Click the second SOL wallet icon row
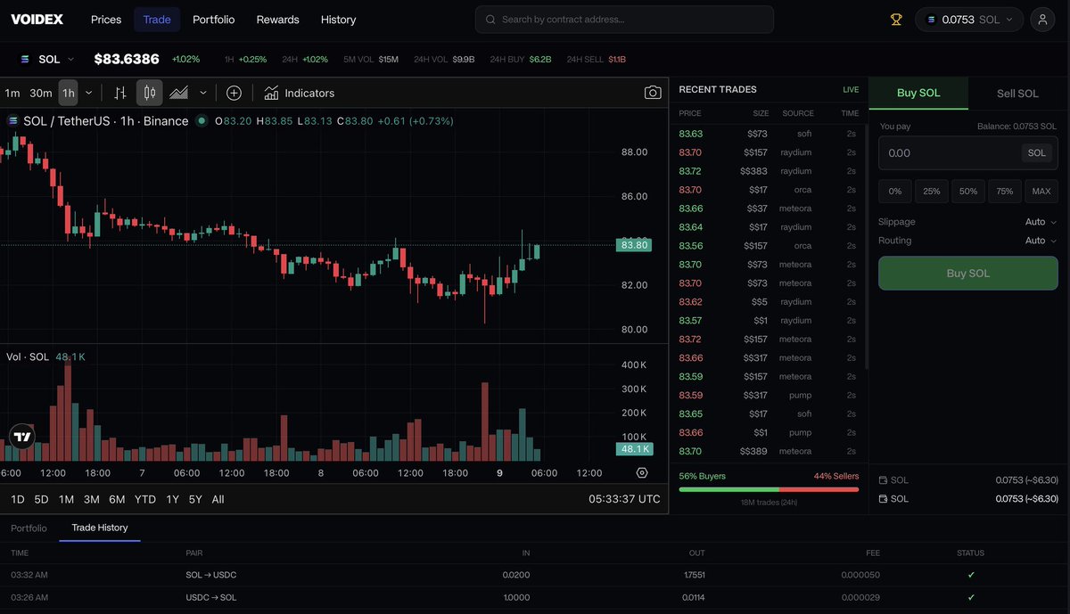1070x614 pixels. coord(884,498)
